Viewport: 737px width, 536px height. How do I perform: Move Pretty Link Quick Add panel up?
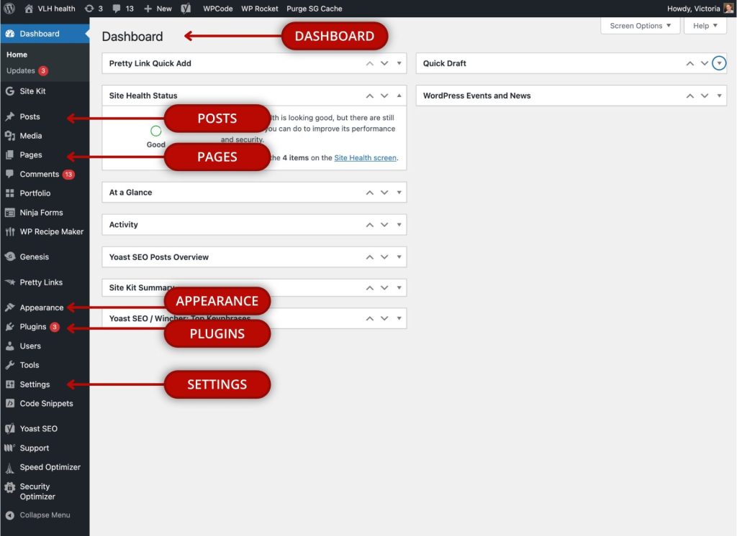[370, 63]
